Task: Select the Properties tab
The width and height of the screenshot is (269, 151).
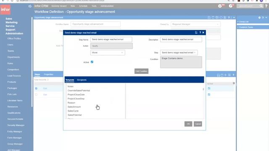Action: (x=49, y=75)
